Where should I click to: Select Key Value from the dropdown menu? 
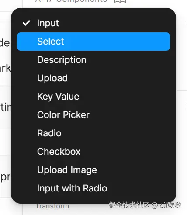93,97
